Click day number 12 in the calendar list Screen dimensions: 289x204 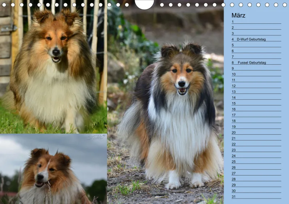[x=234, y=86]
